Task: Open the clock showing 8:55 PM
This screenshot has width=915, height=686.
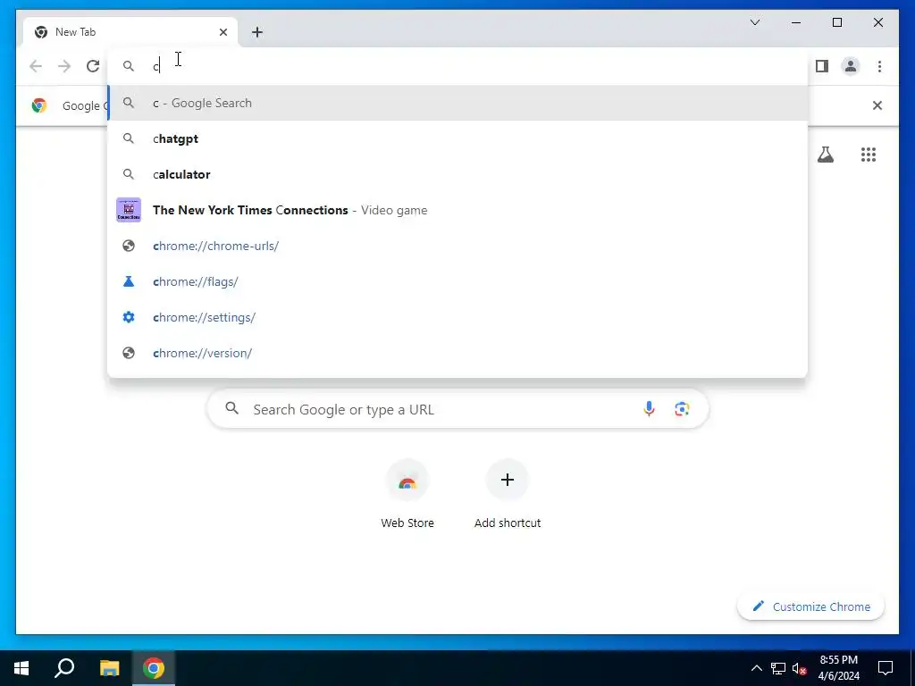Action: point(838,668)
